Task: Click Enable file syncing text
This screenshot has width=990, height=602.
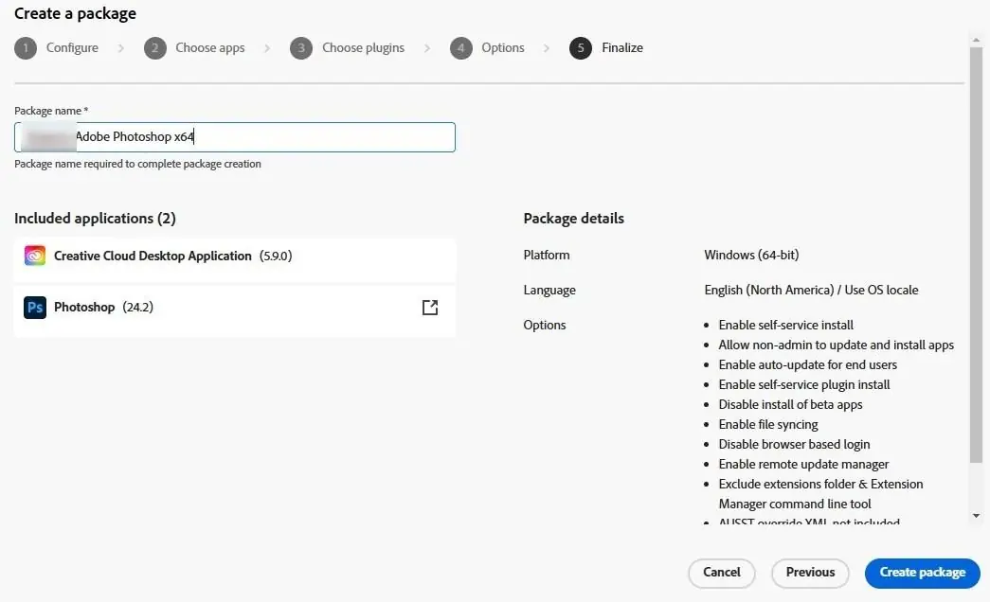Action: tap(768, 425)
